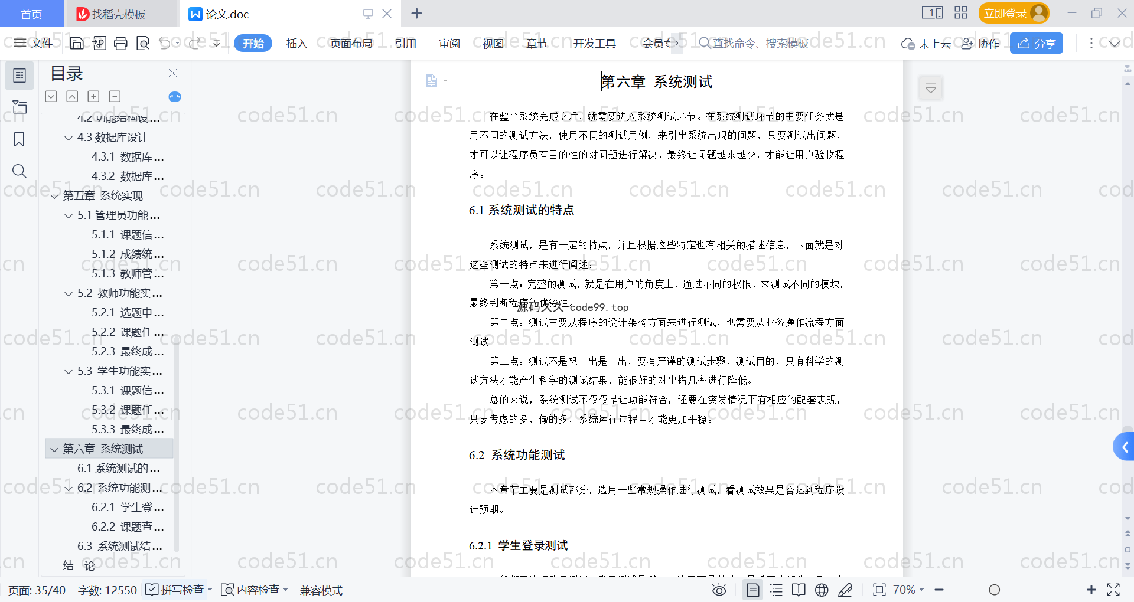
Task: Open the 章节 ribbon tab
Action: pyautogui.click(x=537, y=43)
